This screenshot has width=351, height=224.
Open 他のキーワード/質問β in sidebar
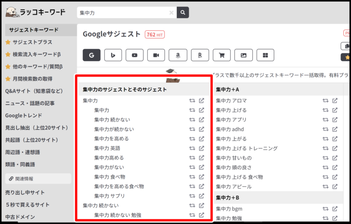click(37, 67)
